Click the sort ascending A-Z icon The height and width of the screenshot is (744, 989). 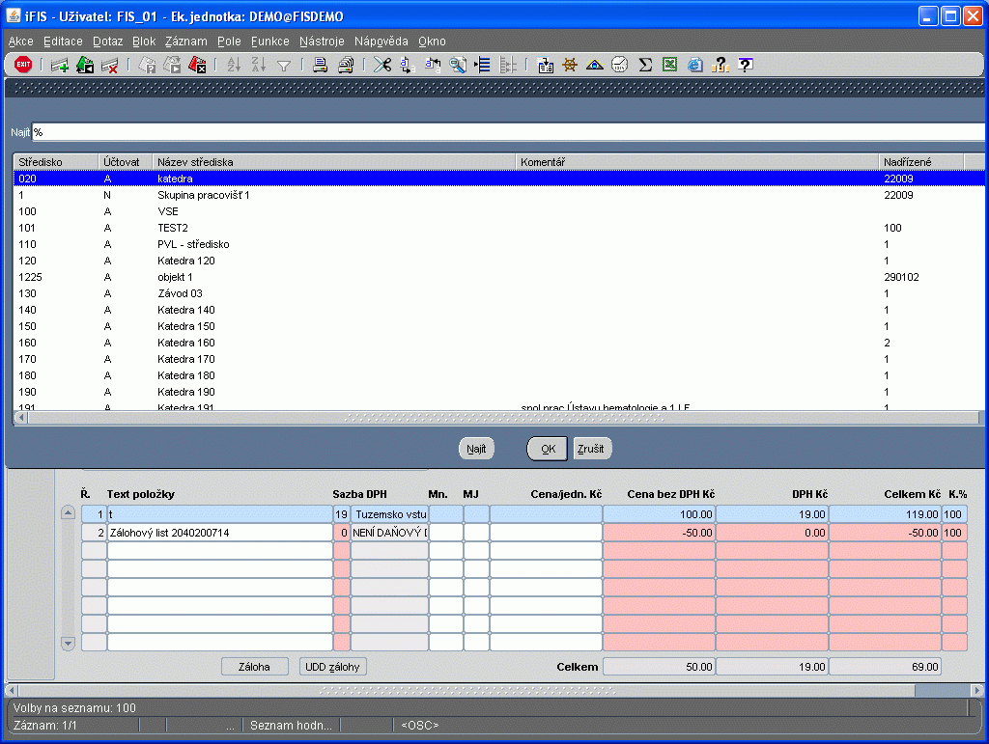coord(233,65)
